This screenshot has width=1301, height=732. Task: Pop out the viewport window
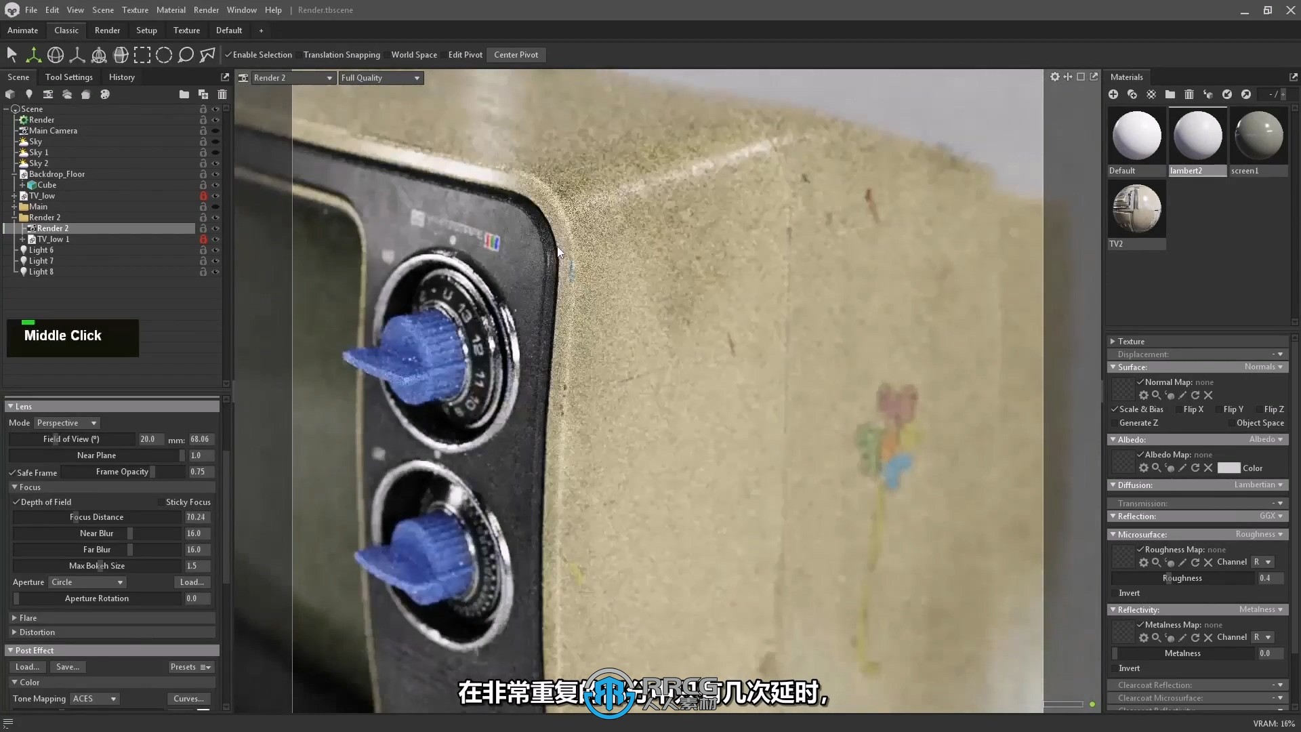[1094, 77]
